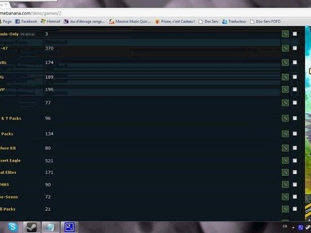The width and height of the screenshot is (311, 233).
Task: Click the green tool icon in the 21 count row
Action: tap(285, 209)
